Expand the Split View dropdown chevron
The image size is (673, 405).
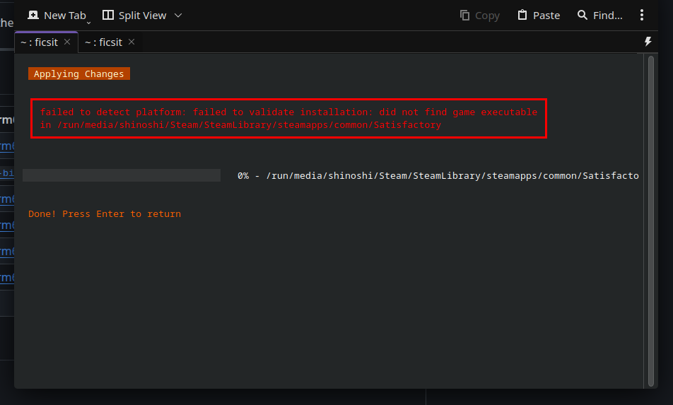click(178, 16)
